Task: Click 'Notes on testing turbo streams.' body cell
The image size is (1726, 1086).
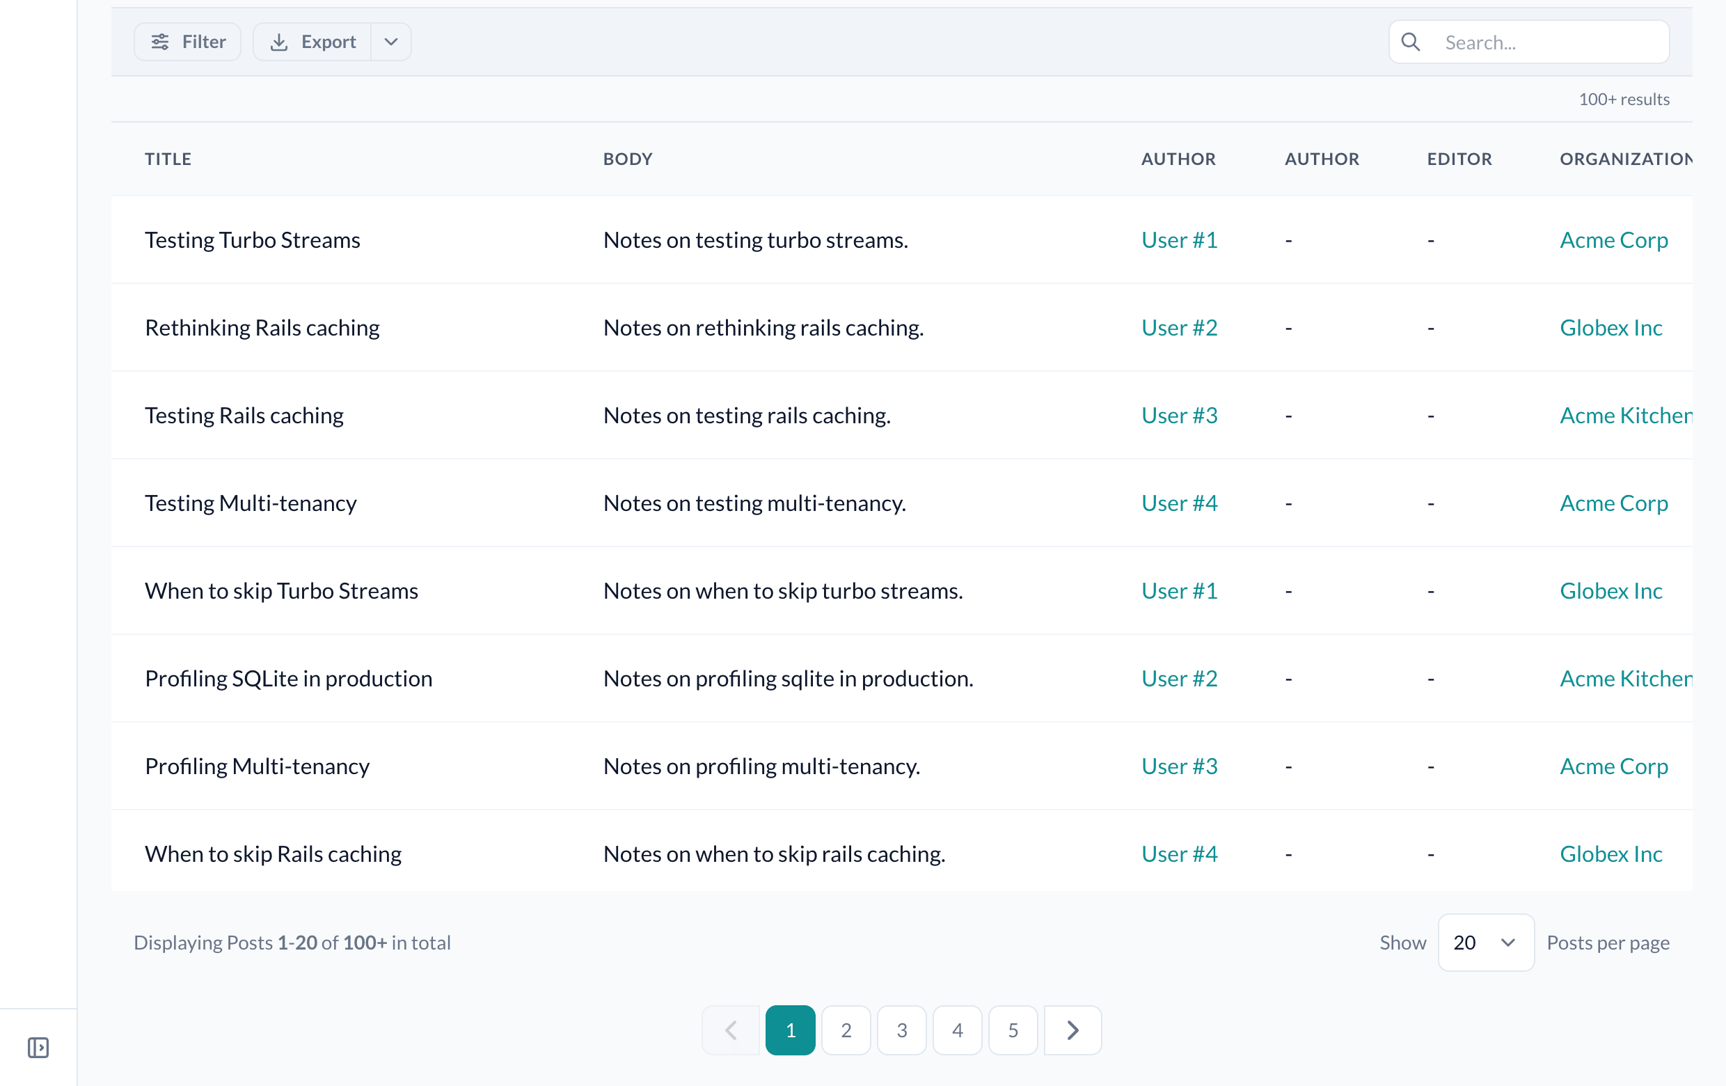Action: (x=756, y=239)
